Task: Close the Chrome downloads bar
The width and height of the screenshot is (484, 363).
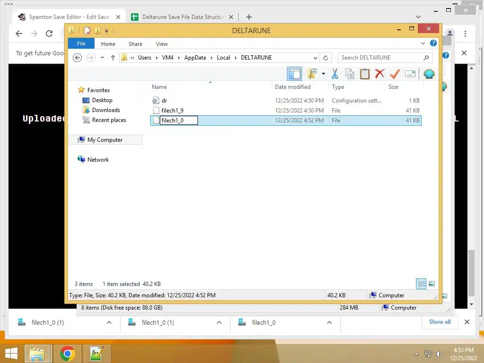Action: (x=467, y=322)
